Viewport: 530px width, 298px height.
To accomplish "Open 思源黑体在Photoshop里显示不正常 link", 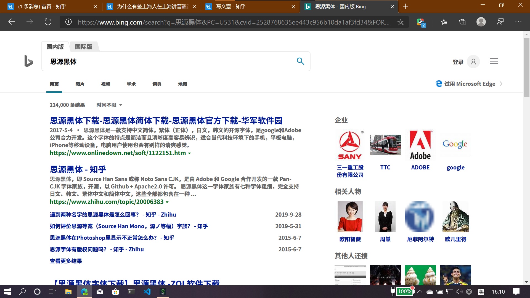I will 112,238.
